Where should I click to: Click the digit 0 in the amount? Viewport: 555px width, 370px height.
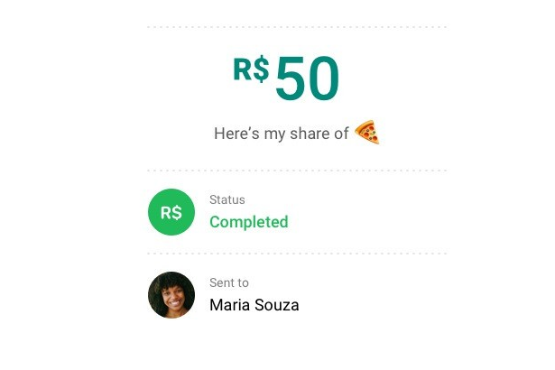pos(322,79)
